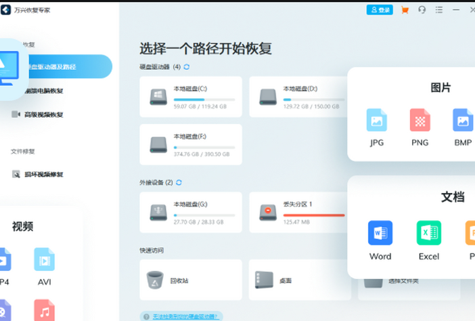Click the 129.72 GB / 150.00 GB text
This screenshot has width=475, height=321.
pos(311,106)
